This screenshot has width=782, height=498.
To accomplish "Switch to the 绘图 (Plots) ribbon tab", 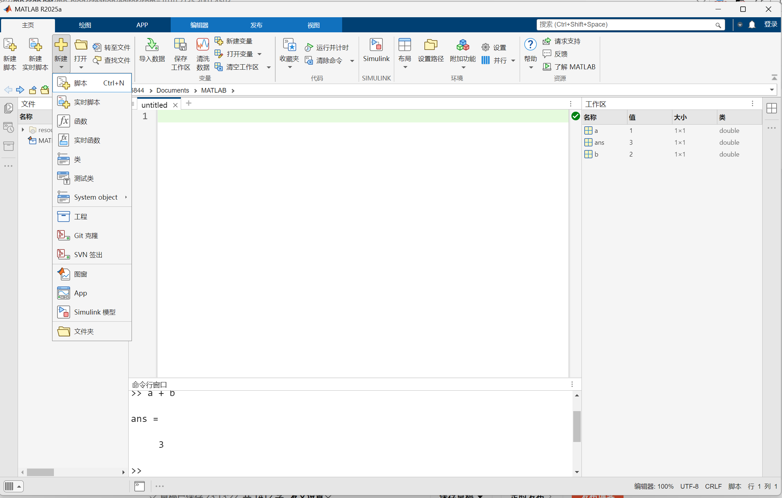I will 85,25.
